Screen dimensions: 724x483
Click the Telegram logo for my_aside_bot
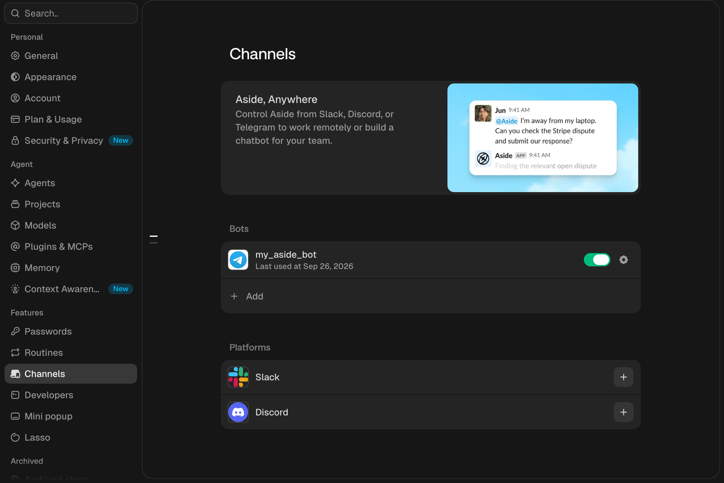tap(238, 260)
